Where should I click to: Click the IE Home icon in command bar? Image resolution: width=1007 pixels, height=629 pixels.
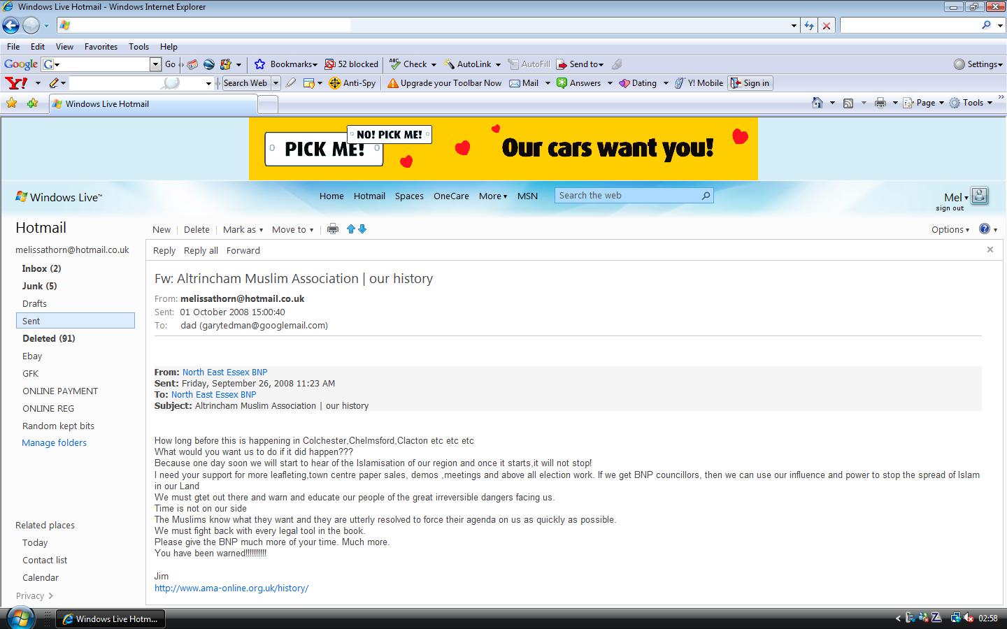pyautogui.click(x=817, y=103)
